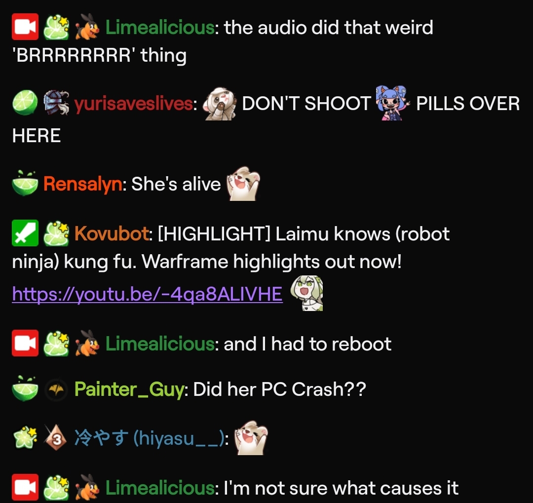Screen dimensions: 533x503
Task: Click the green sword moderator badge beside Kovubot
Action: [x=25, y=233]
